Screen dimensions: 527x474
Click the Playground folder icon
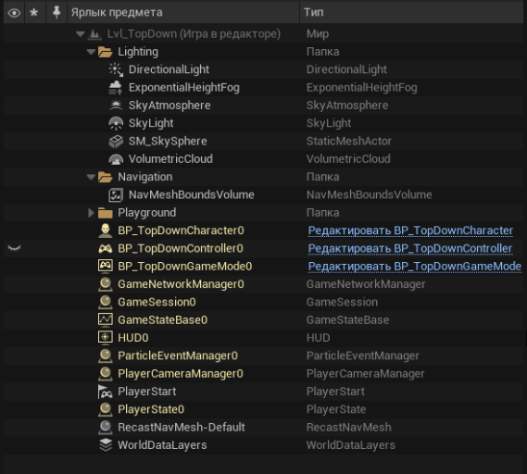click(x=106, y=213)
